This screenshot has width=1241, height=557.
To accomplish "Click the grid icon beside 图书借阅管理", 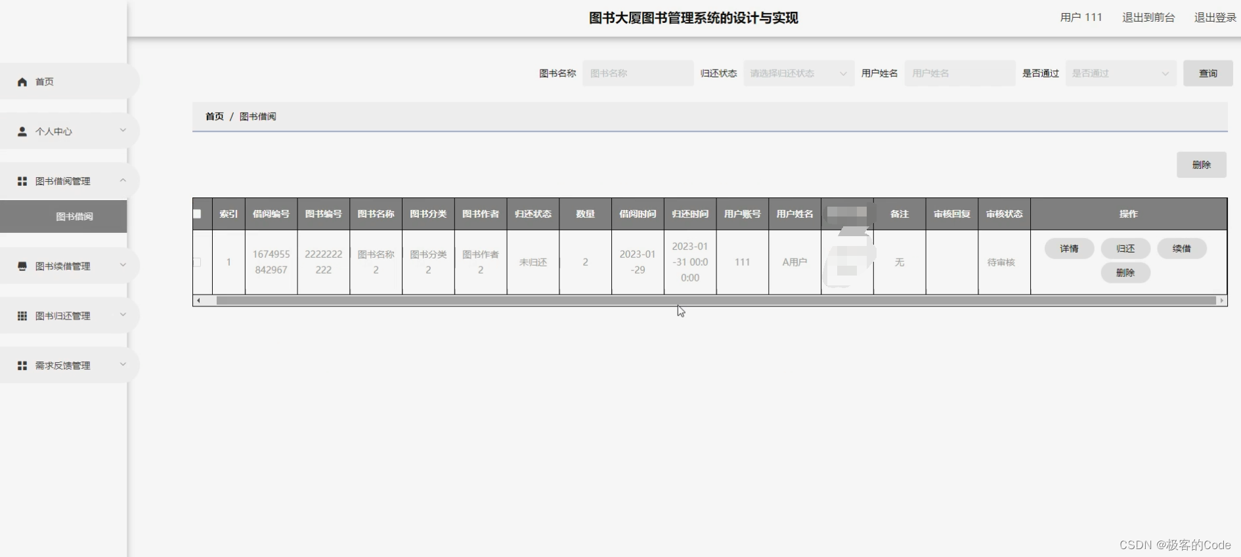I will (x=22, y=181).
